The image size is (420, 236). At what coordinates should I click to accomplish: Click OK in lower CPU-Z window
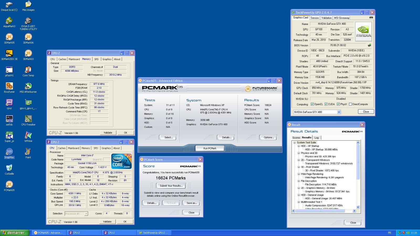tap(125, 222)
